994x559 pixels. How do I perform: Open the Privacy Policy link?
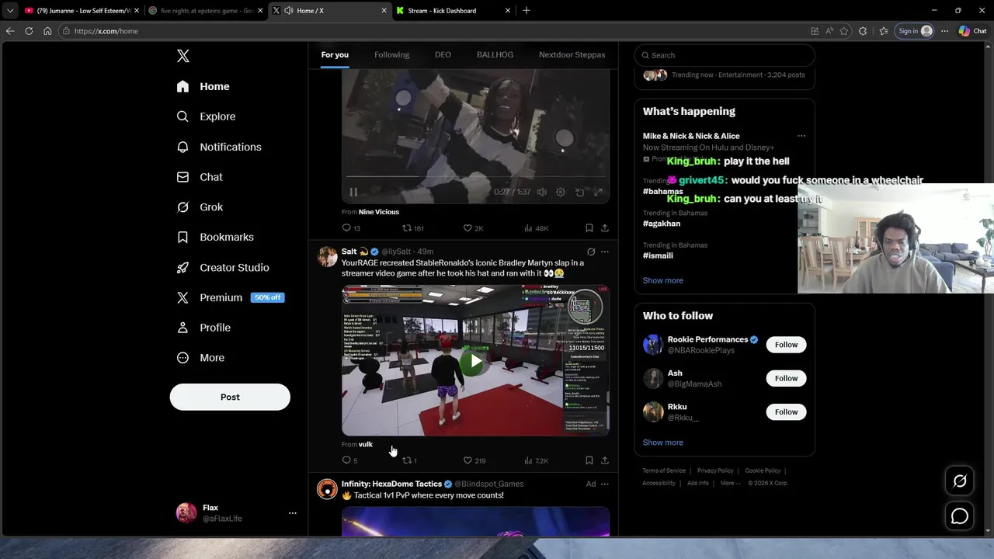click(x=715, y=470)
